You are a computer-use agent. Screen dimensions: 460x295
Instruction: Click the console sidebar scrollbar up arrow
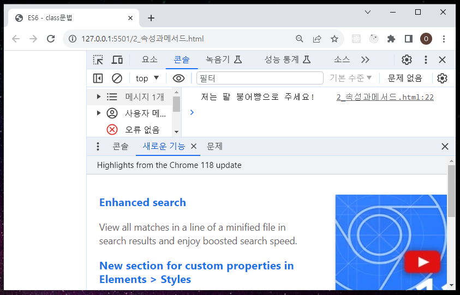click(176, 92)
